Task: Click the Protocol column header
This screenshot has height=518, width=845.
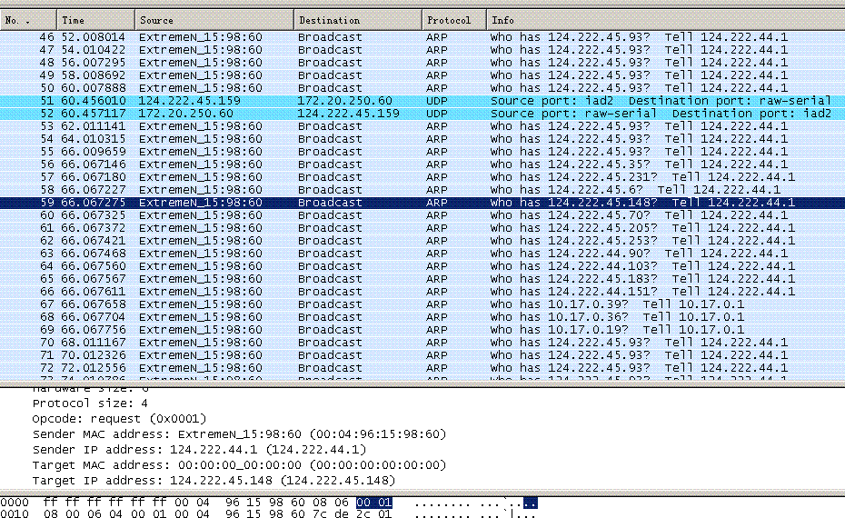Action: (453, 19)
